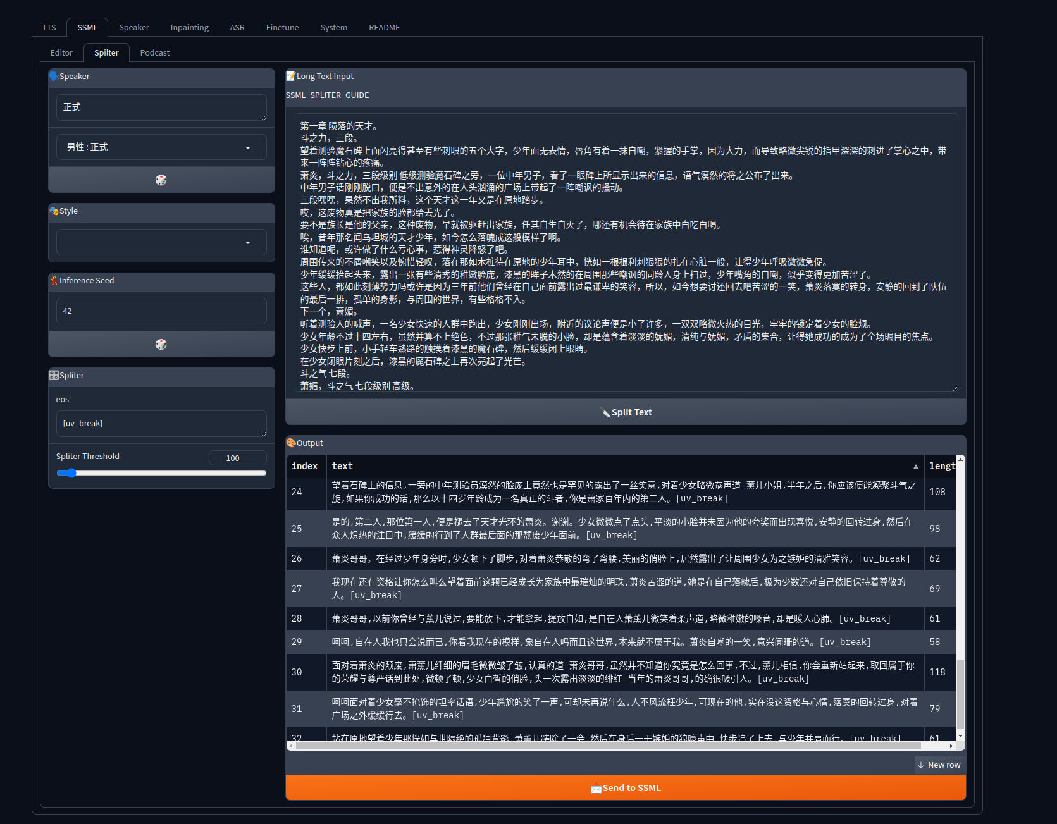
Task: Click the Inference Seed input showing 42
Action: pyautogui.click(x=161, y=311)
